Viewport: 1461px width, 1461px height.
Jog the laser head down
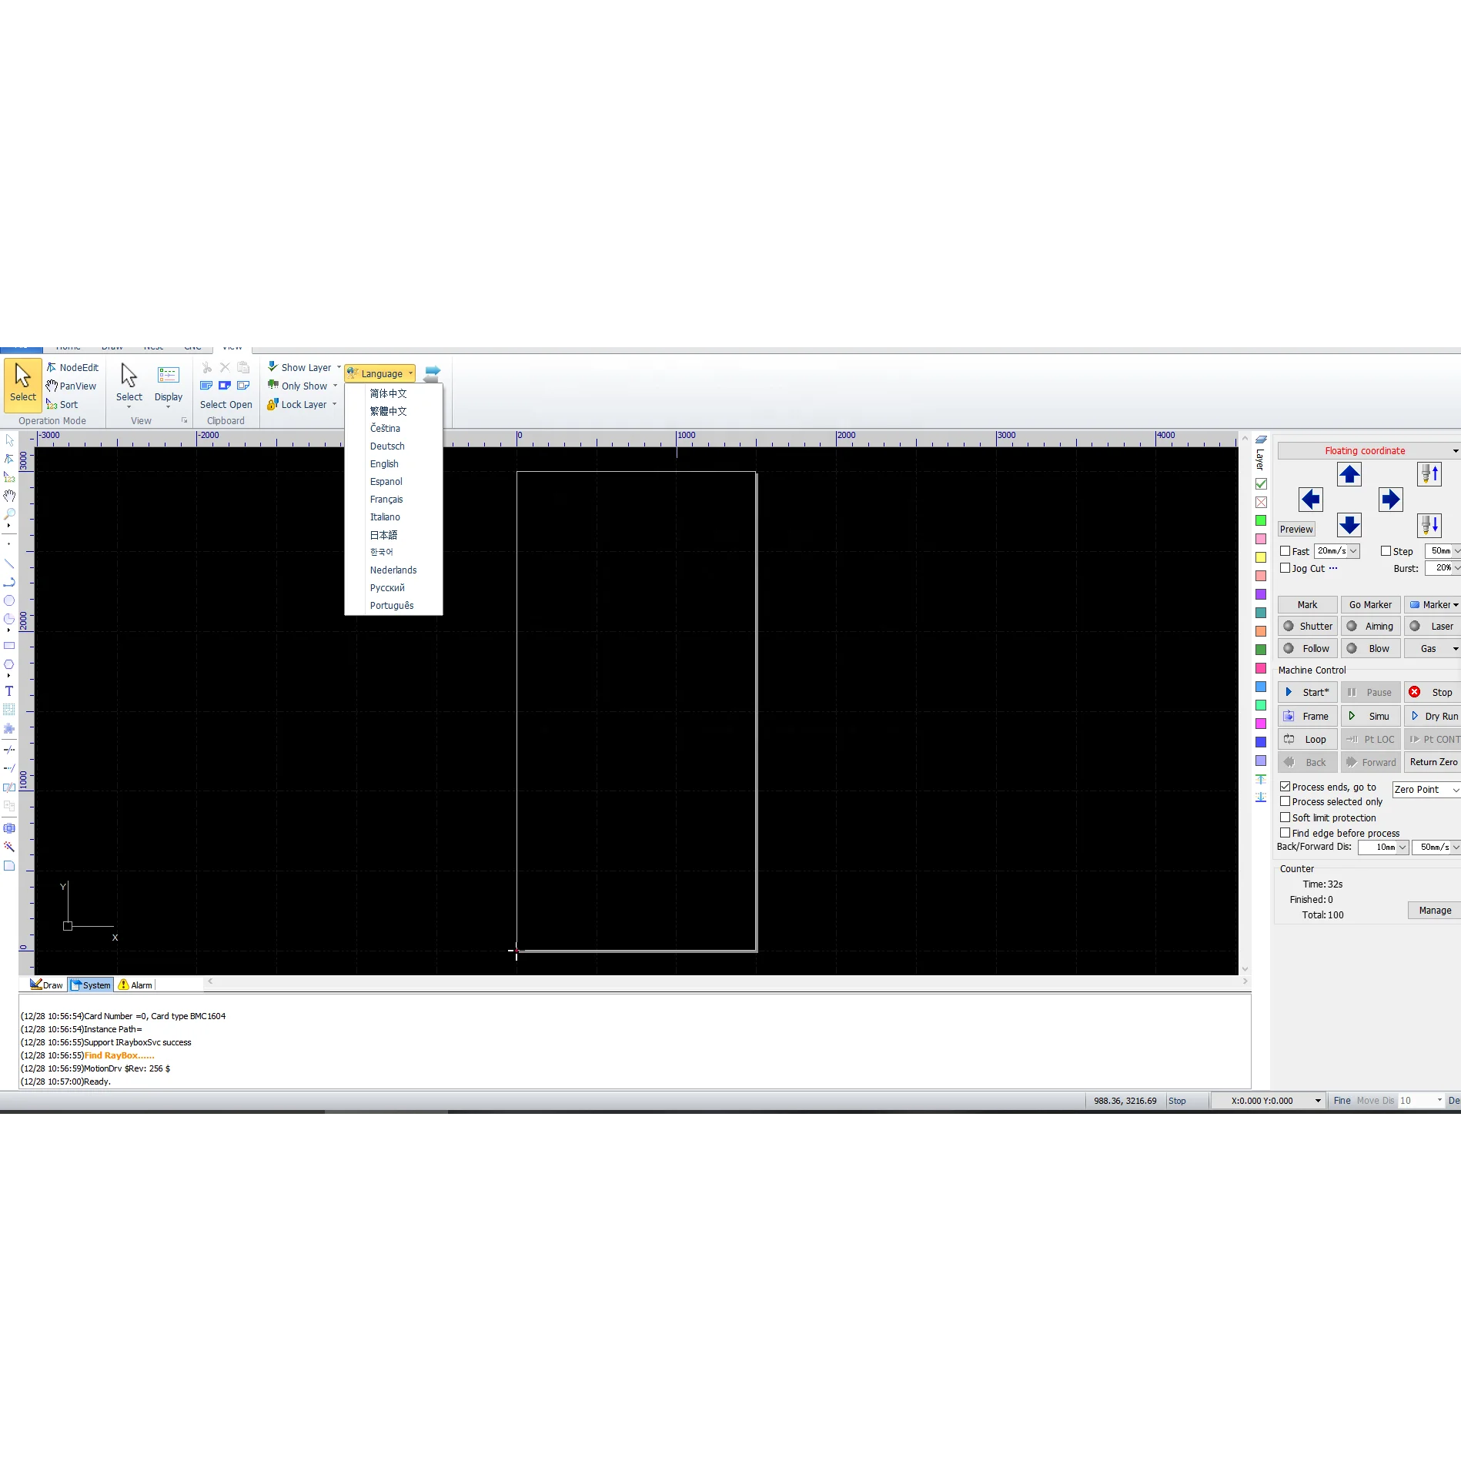click(x=1349, y=525)
